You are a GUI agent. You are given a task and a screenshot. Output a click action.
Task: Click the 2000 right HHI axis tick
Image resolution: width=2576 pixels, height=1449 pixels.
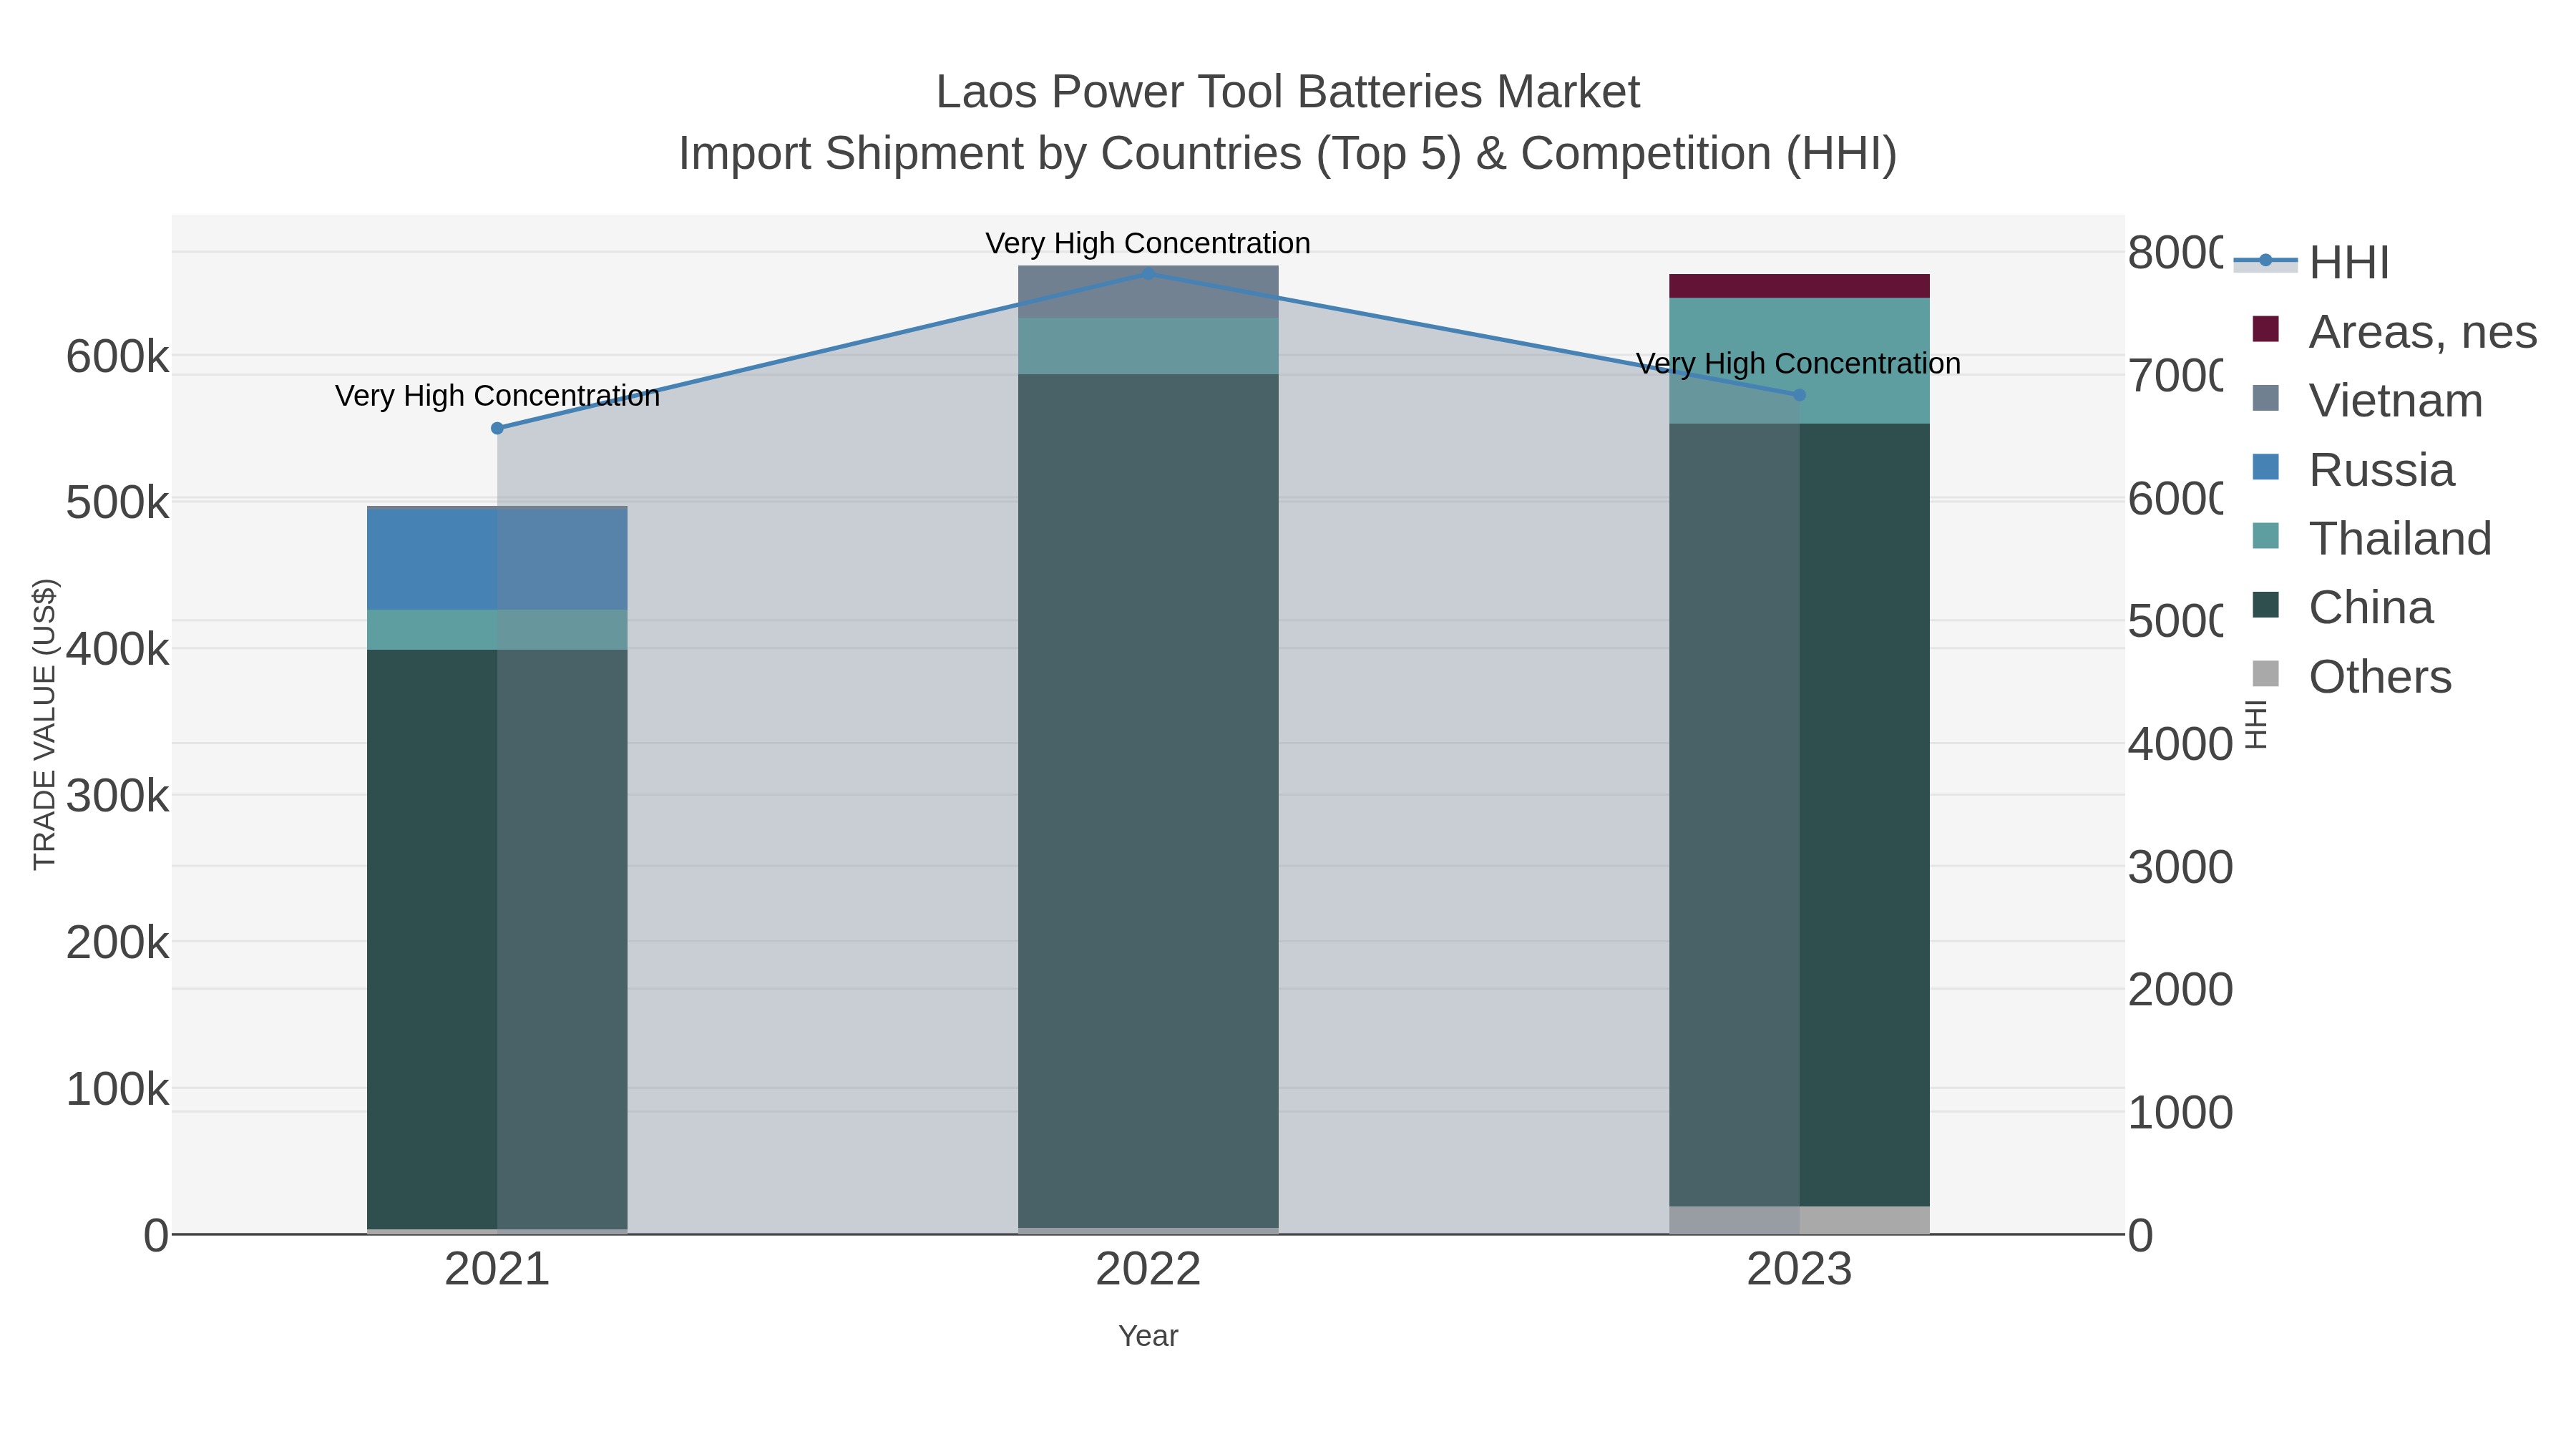click(x=2180, y=990)
